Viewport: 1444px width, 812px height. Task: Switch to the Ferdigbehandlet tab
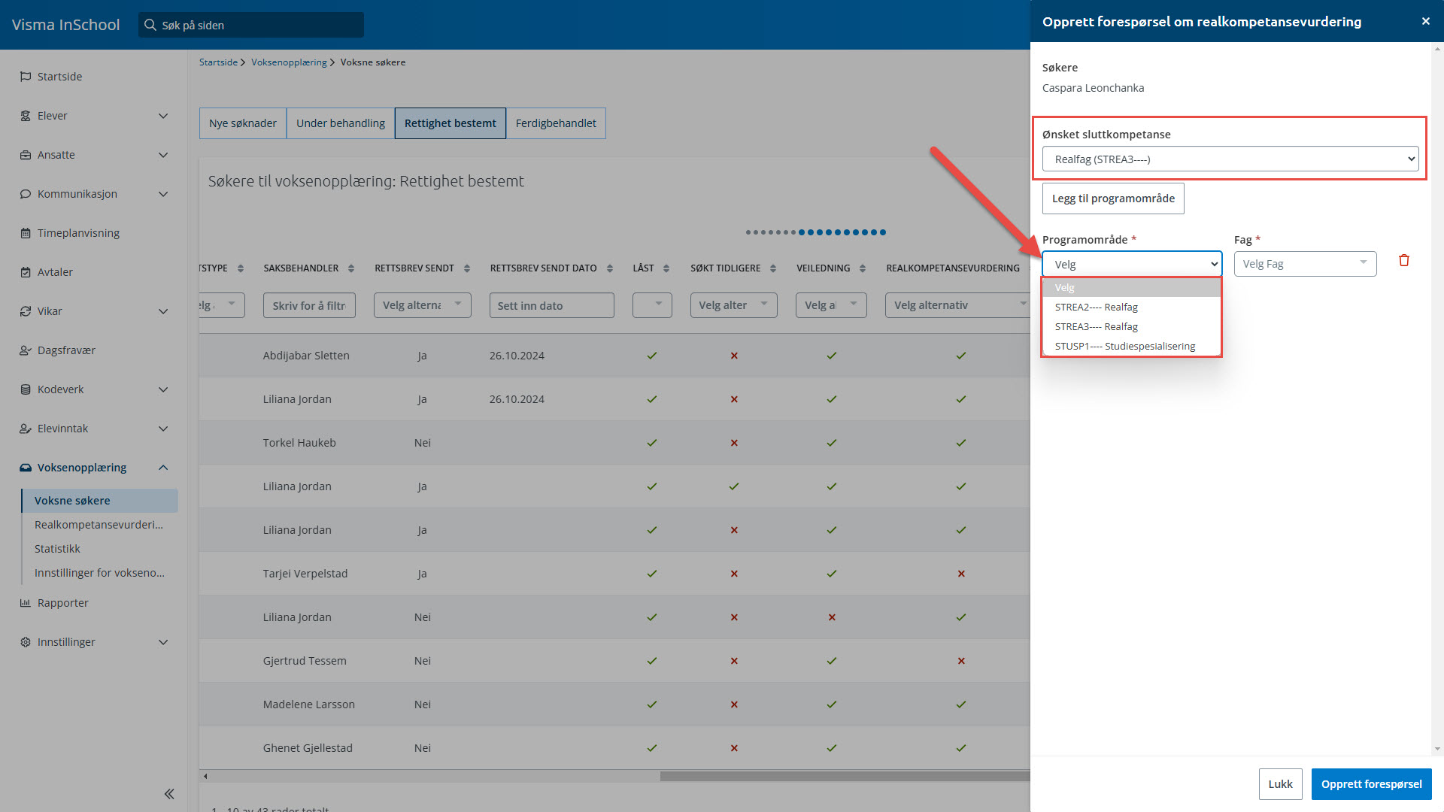click(x=556, y=123)
